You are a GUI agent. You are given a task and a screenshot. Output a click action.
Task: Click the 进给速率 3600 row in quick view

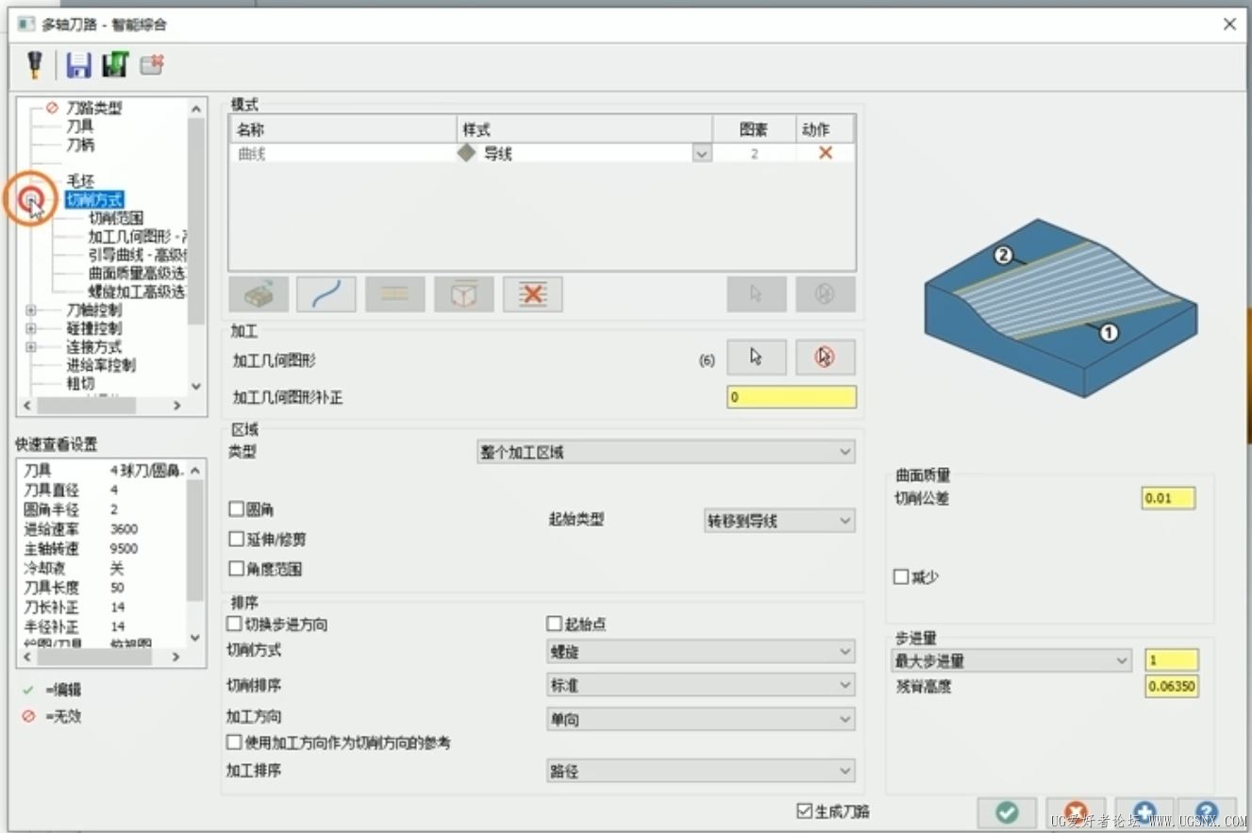point(102,529)
